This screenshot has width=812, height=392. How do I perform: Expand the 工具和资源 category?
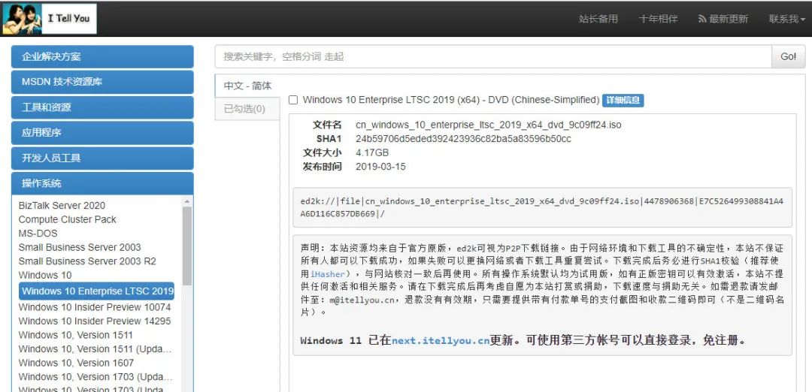102,107
